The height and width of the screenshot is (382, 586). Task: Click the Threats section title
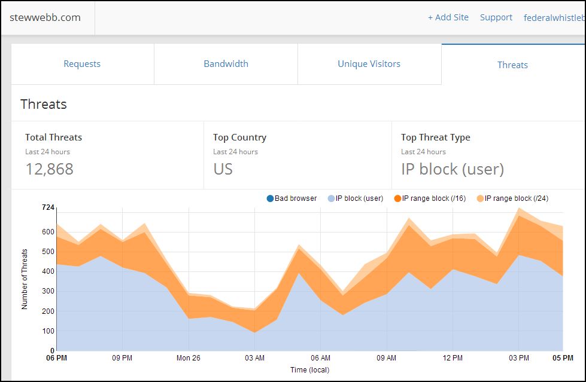tap(43, 104)
